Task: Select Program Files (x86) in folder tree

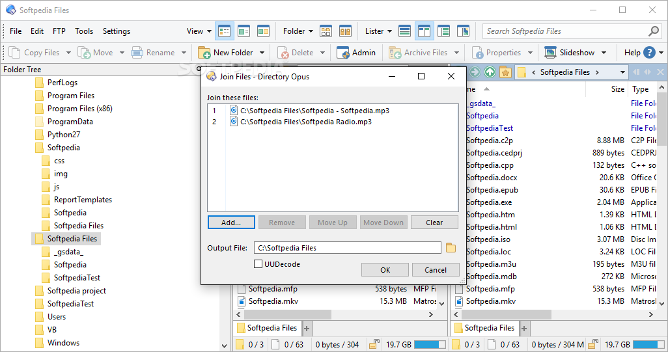Action: point(79,109)
